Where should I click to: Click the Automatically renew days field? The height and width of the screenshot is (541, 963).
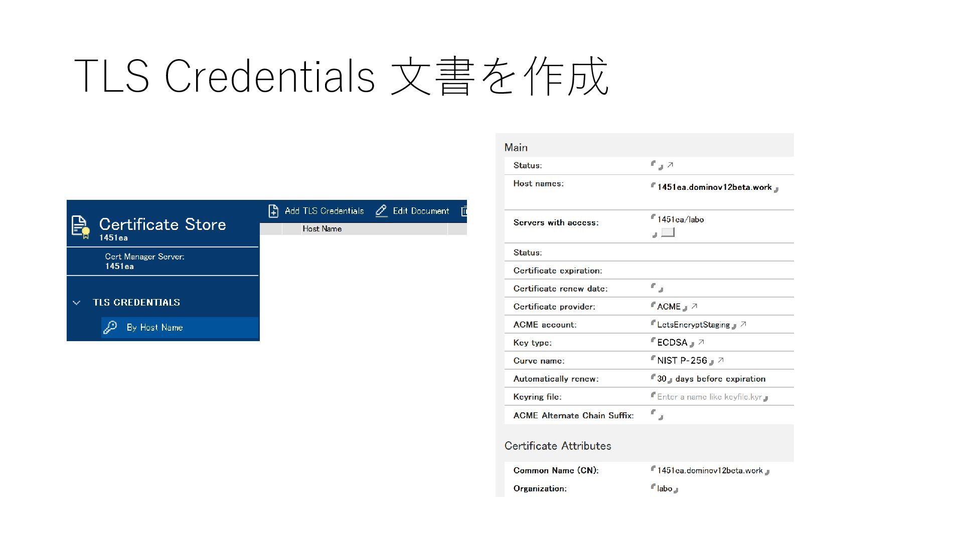click(x=662, y=379)
